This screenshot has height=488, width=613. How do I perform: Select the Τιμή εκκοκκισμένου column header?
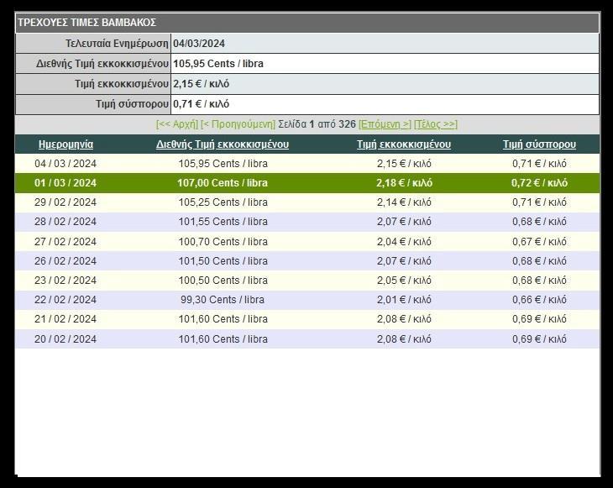(x=404, y=144)
